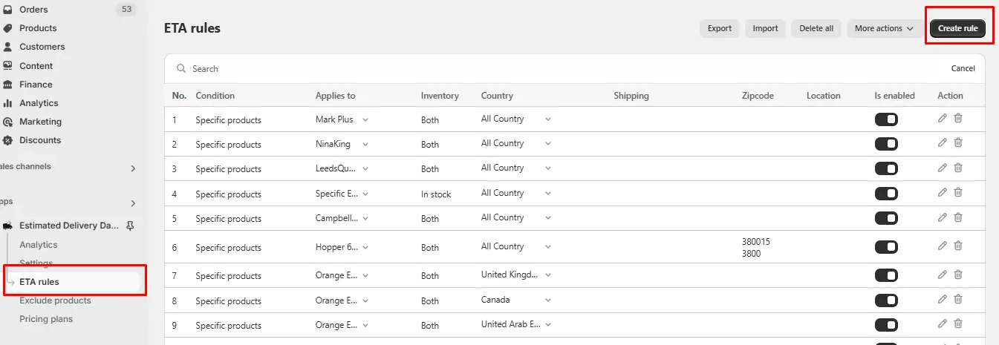Click the Delete all button
Viewport: 999px width, 345px height.
point(816,29)
